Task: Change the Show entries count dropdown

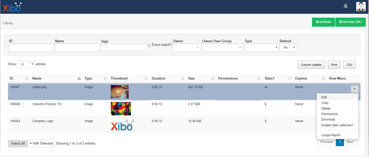Action: [26, 64]
